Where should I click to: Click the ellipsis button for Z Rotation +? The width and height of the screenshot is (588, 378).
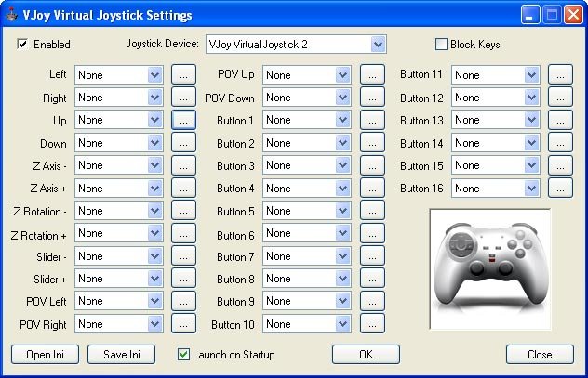click(x=184, y=233)
